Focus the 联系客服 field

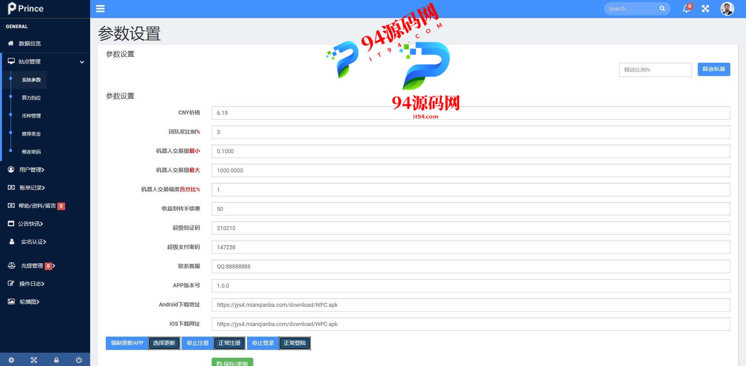coord(471,266)
